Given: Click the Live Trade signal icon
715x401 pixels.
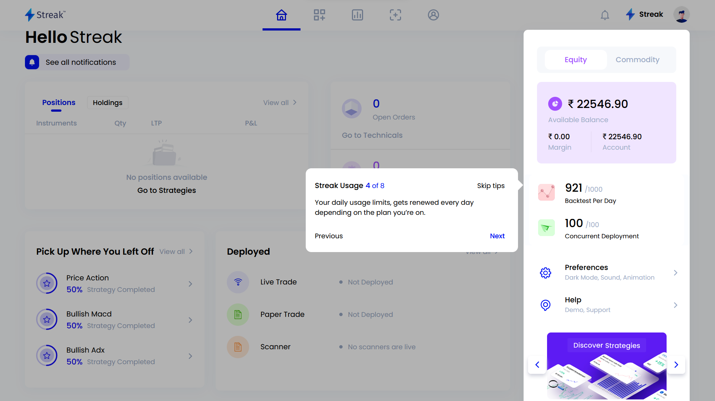Looking at the screenshot, I should click(238, 282).
